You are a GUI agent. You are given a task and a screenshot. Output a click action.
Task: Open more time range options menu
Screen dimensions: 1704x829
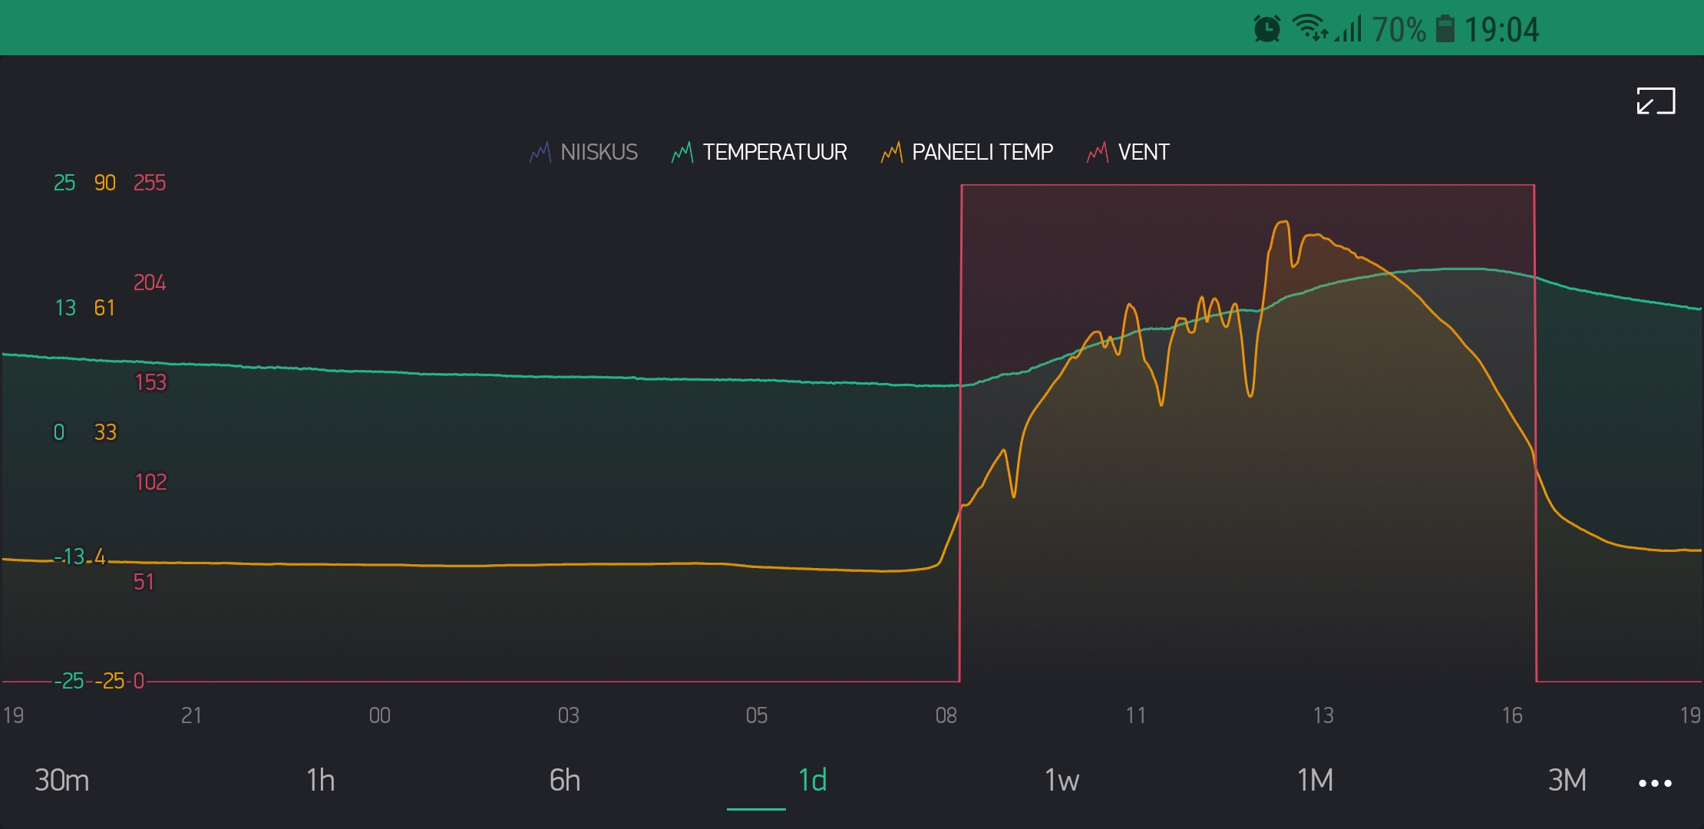coord(1655,783)
